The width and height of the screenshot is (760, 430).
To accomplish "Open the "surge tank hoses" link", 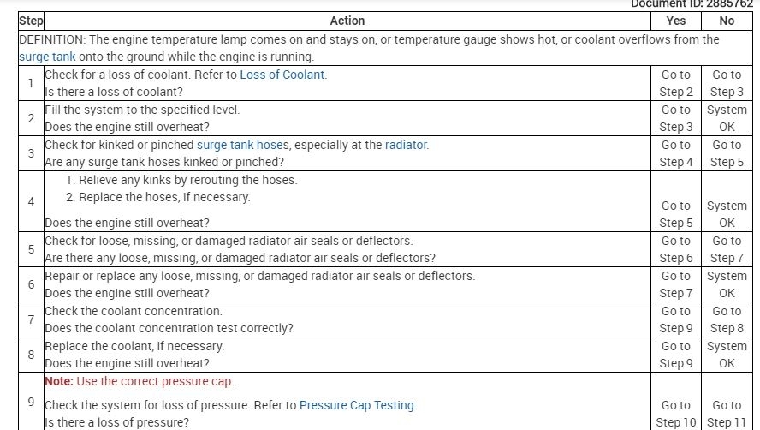I will coord(243,145).
